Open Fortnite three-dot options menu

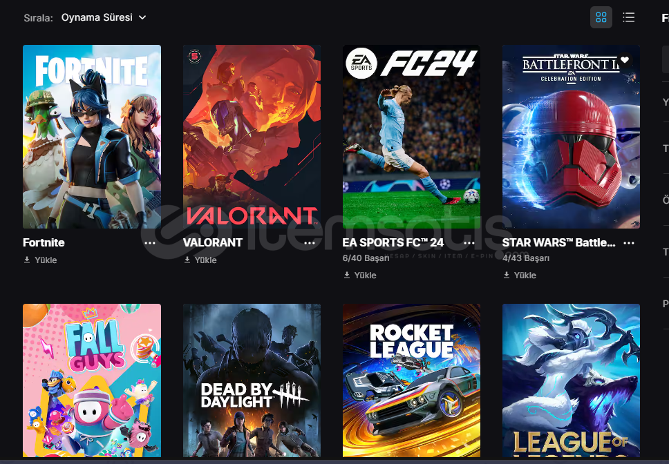(150, 243)
